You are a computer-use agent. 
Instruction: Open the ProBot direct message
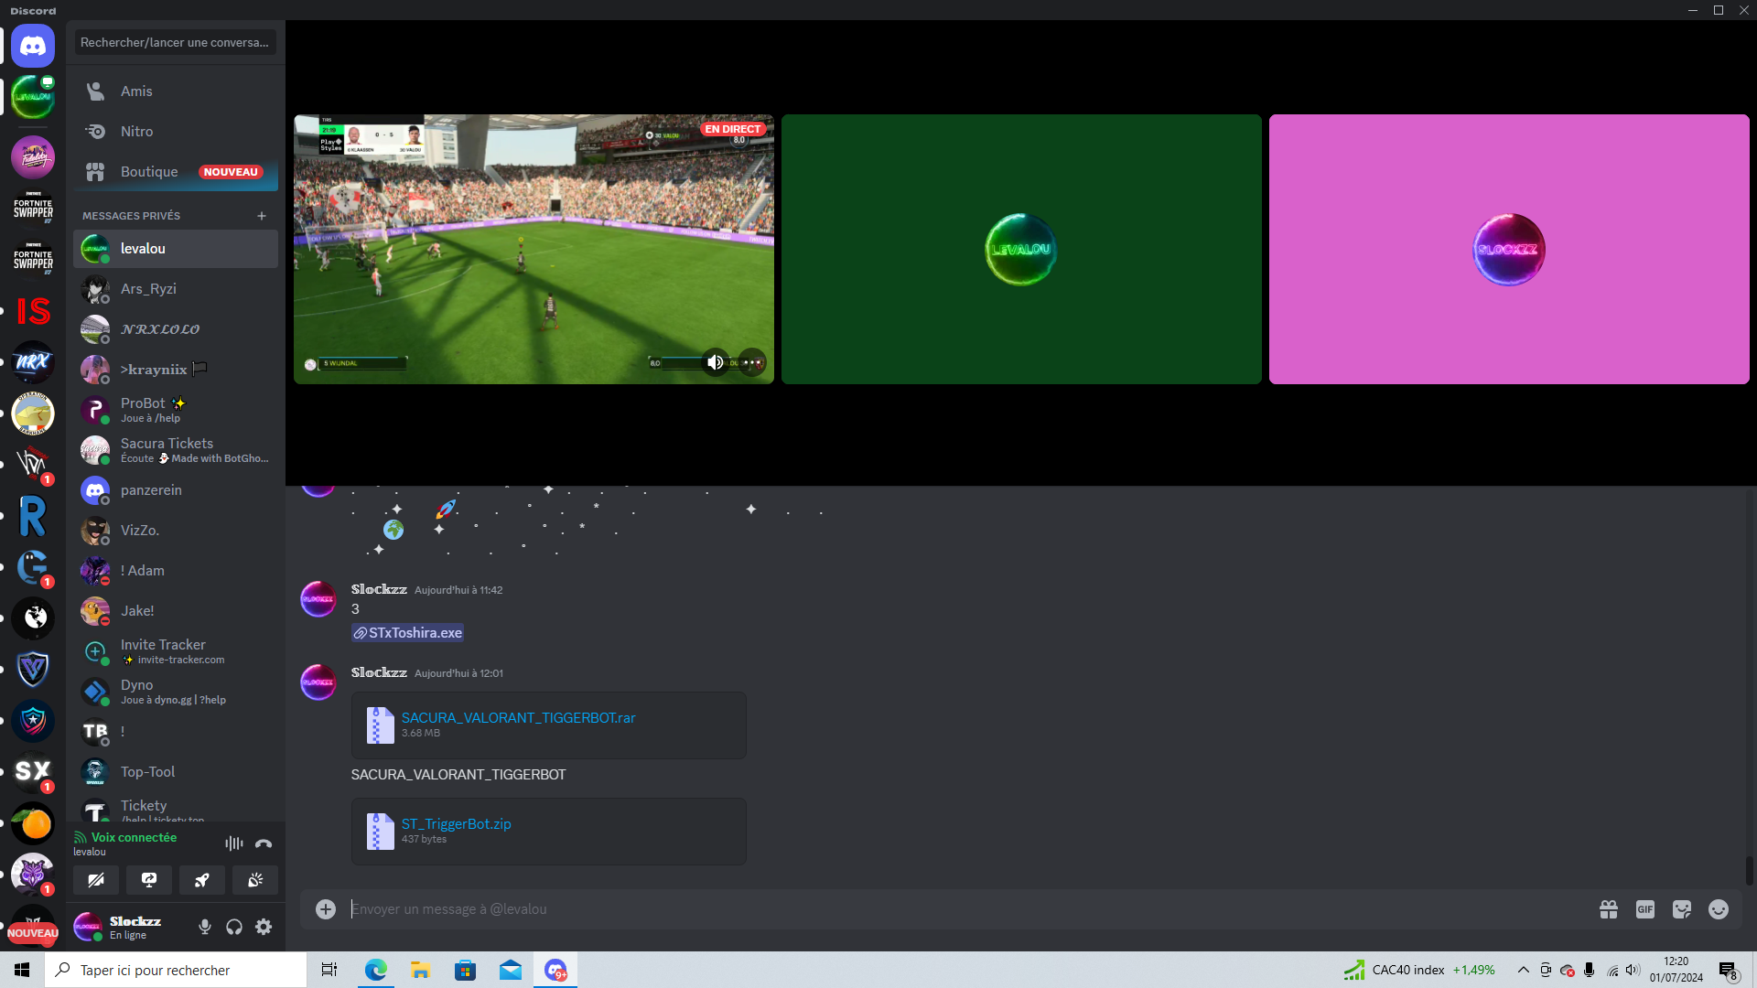point(176,410)
